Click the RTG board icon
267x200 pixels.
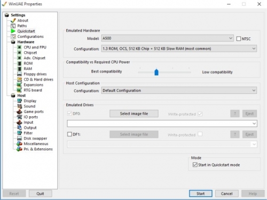point(19,90)
